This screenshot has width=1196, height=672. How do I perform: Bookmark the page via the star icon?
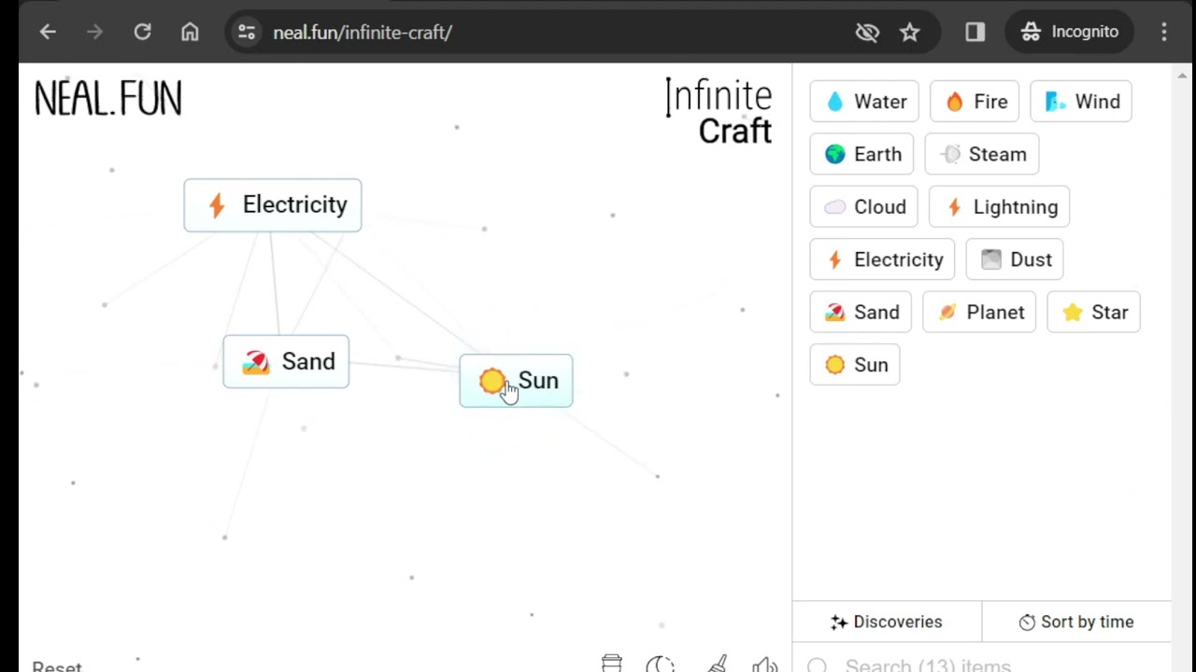pos(909,32)
